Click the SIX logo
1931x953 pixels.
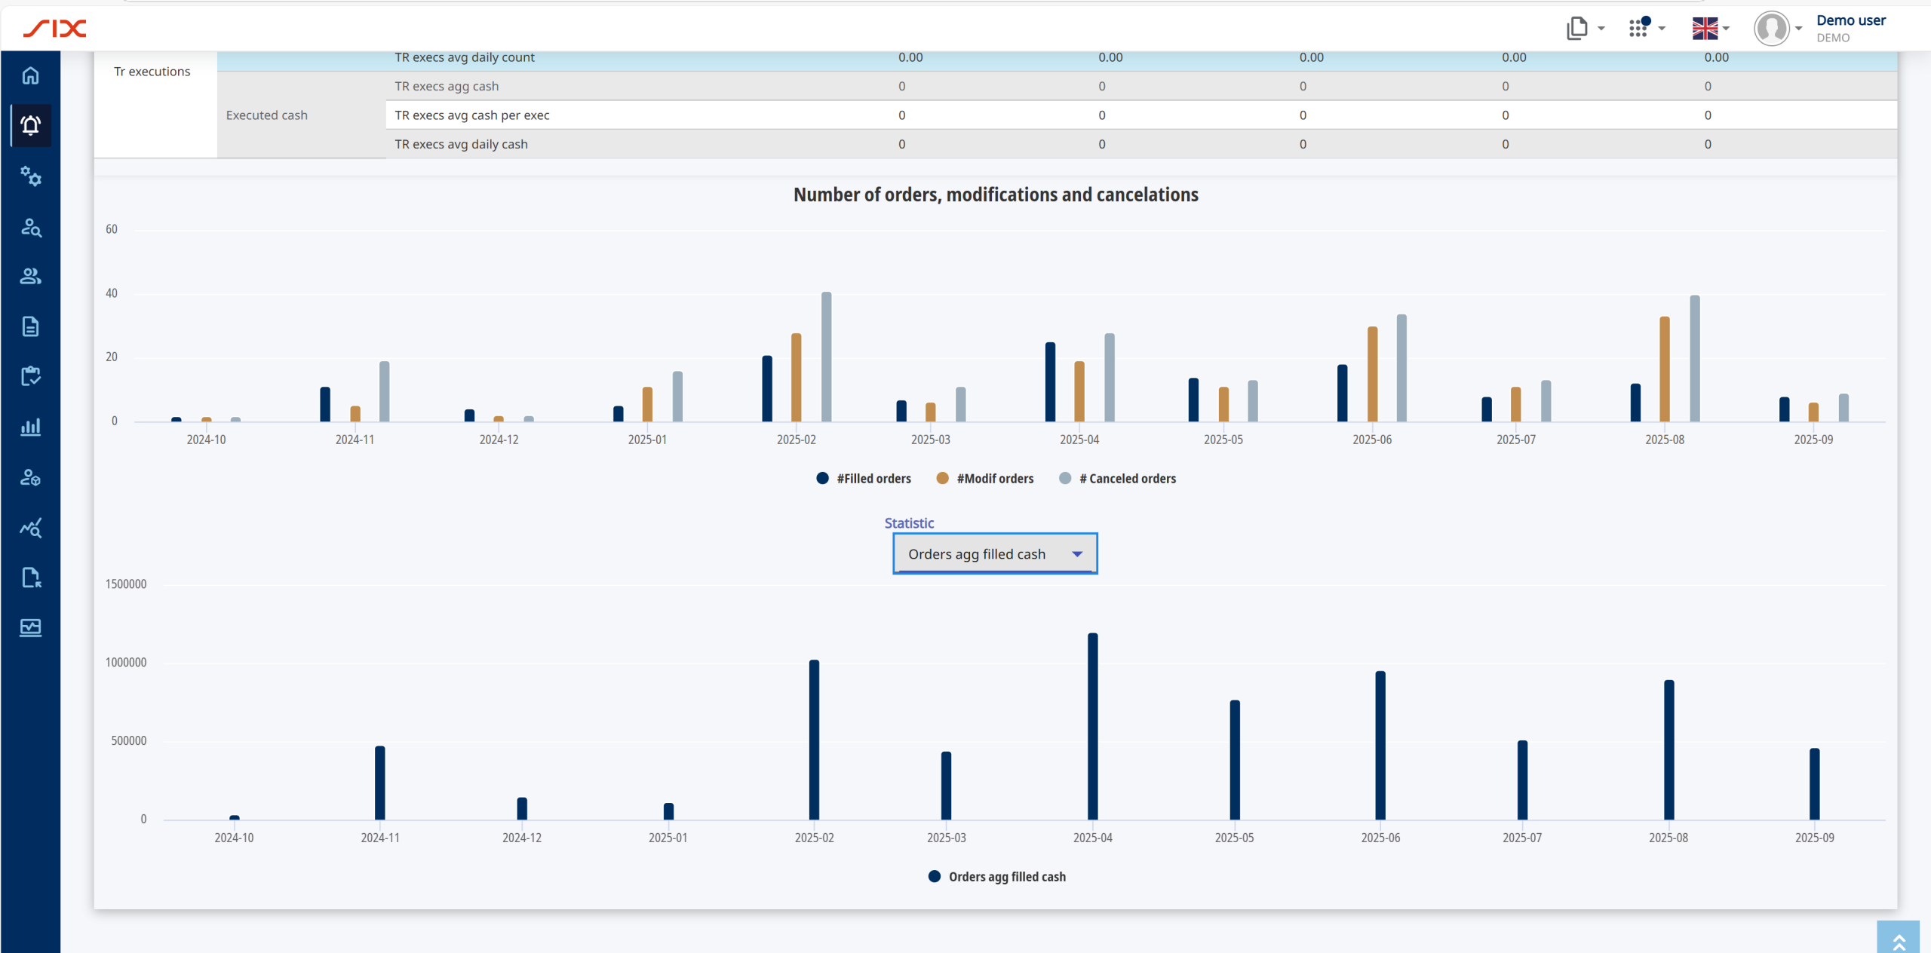tap(55, 29)
